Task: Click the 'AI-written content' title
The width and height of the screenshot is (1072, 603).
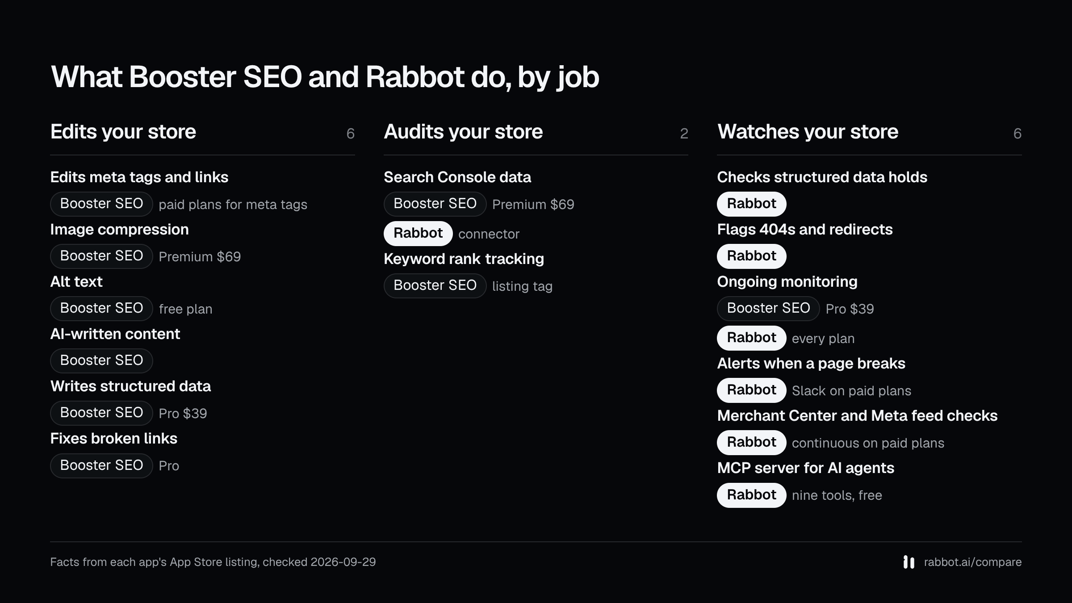Action: coord(115,334)
